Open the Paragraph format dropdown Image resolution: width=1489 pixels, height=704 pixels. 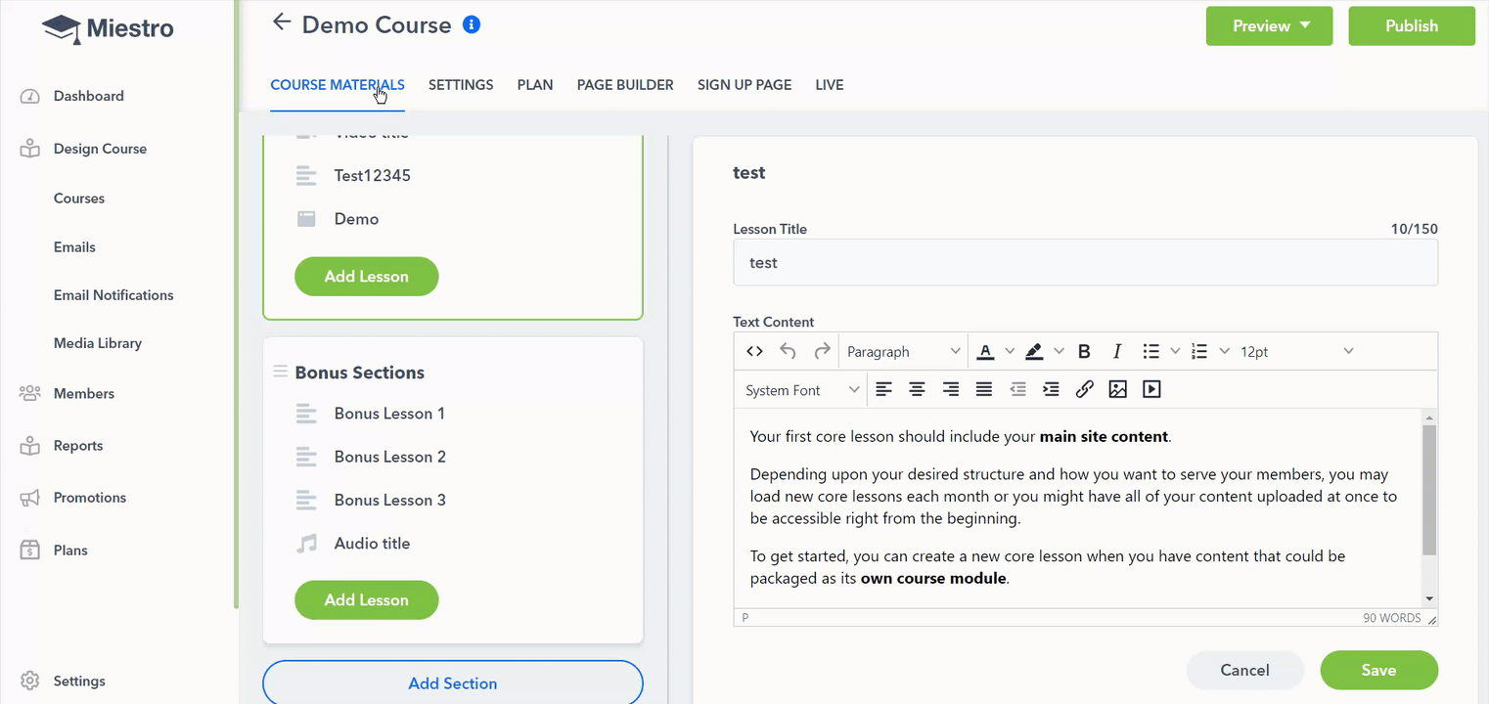903,351
